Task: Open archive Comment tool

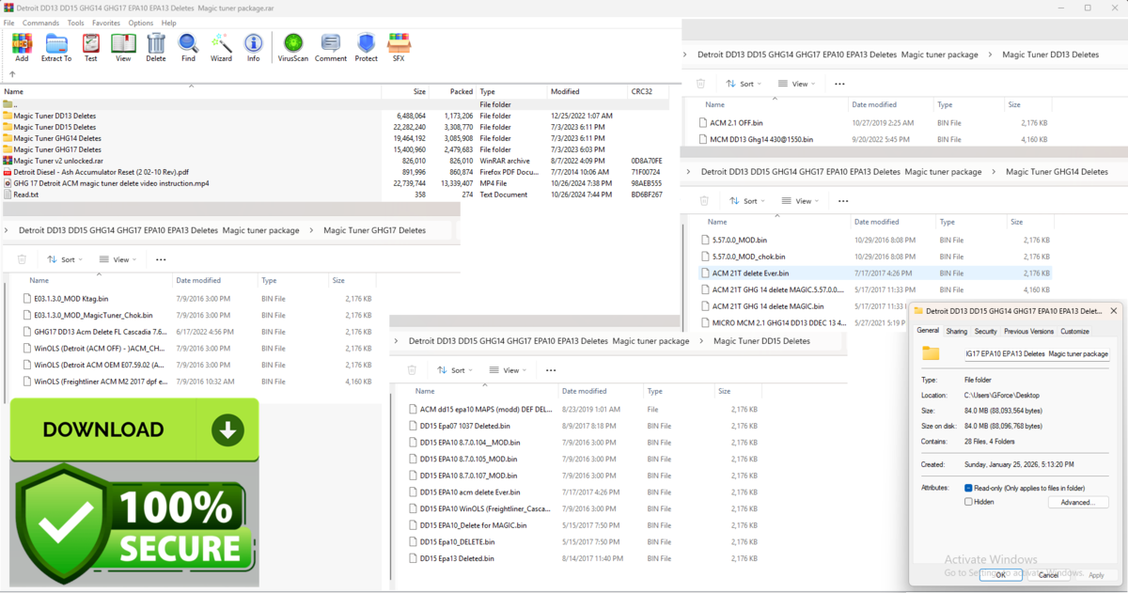Action: coord(331,46)
